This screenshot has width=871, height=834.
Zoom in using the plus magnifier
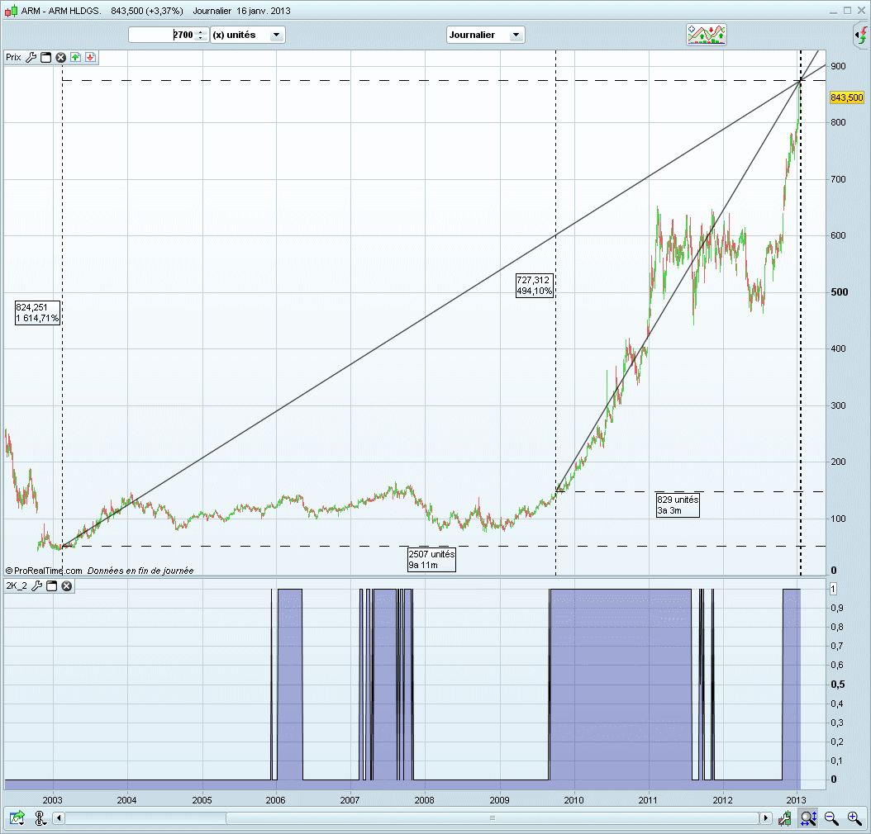point(854,818)
